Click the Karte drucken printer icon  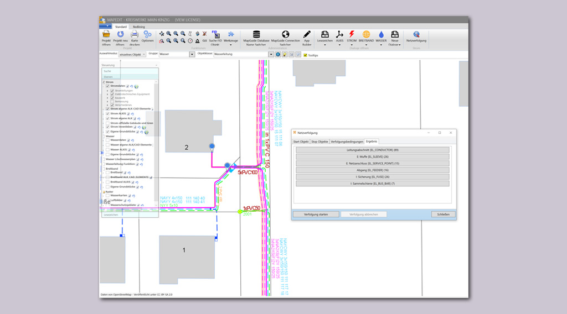[135, 35]
